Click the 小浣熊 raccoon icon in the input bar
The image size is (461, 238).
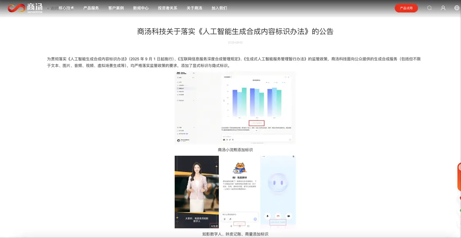pyautogui.click(x=224, y=139)
